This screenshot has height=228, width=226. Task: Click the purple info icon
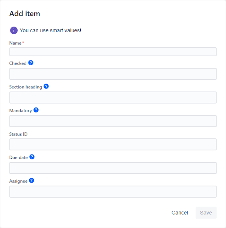pos(14,30)
